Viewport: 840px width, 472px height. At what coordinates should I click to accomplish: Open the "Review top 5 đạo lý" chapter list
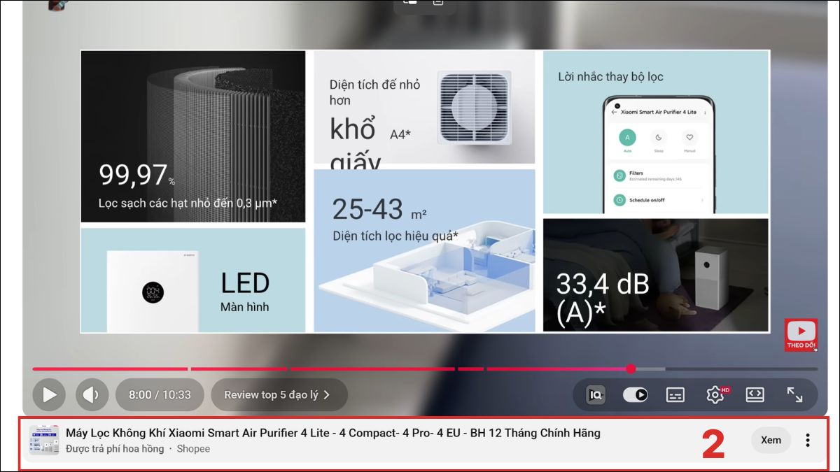click(277, 395)
